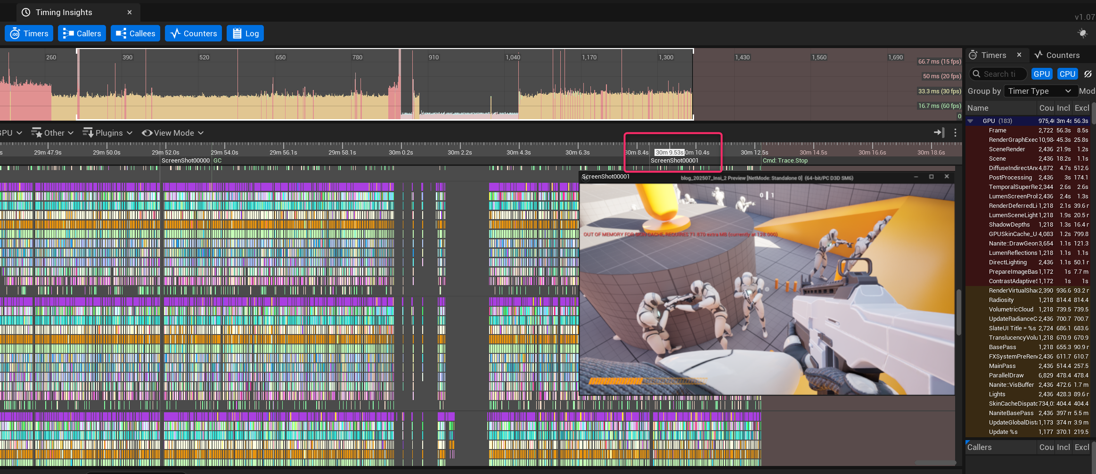This screenshot has height=474, width=1096.
Task: Collapse the GPU (183) tree group
Action: [970, 121]
